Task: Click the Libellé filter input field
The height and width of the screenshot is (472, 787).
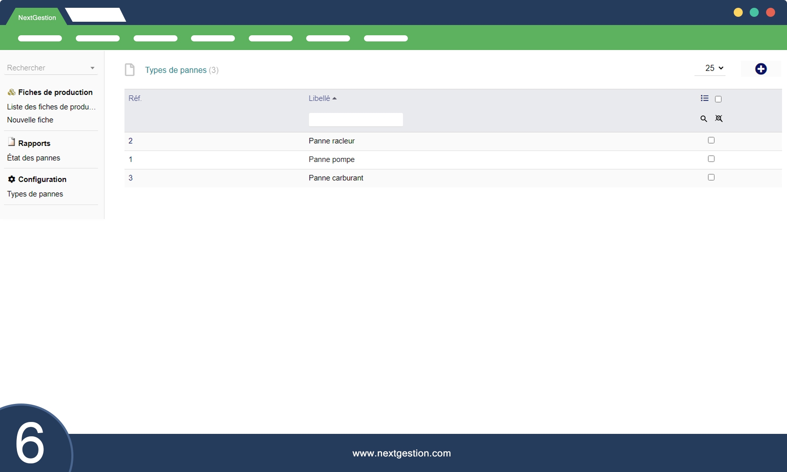Action: point(355,120)
